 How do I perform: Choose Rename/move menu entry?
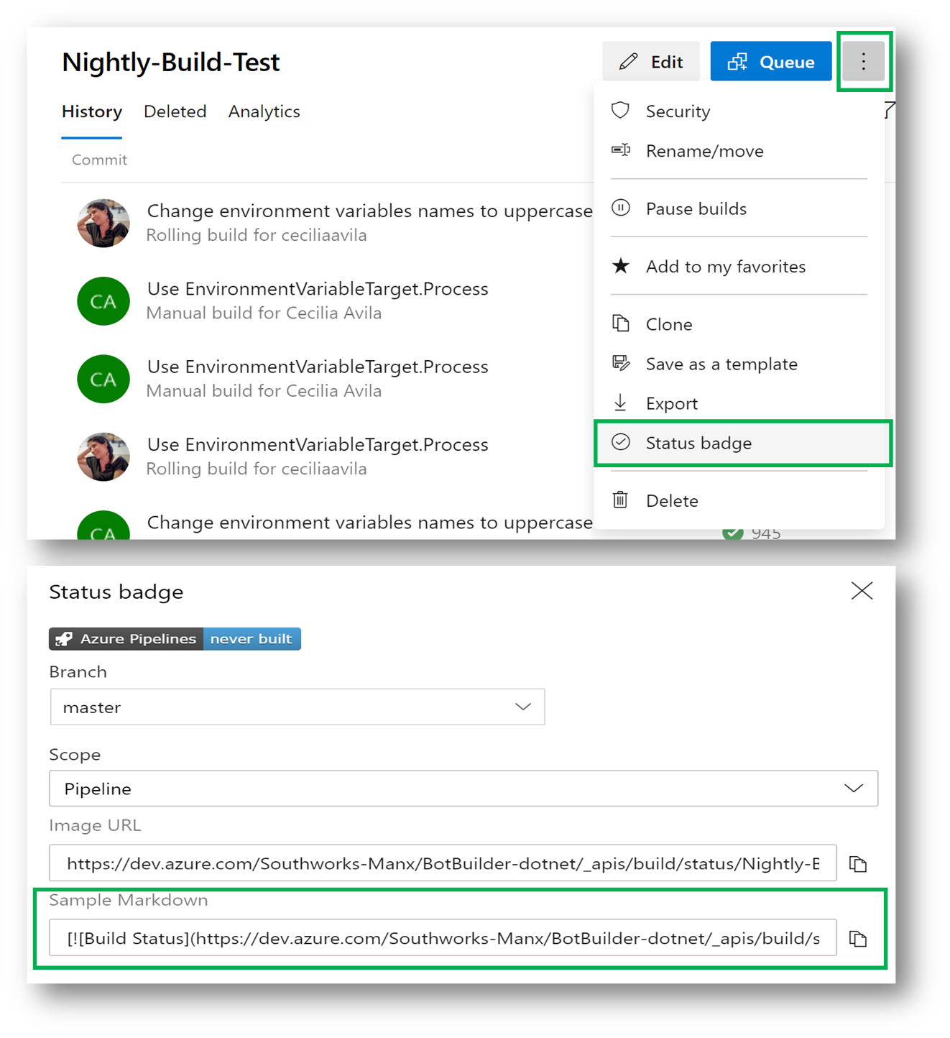[739, 151]
